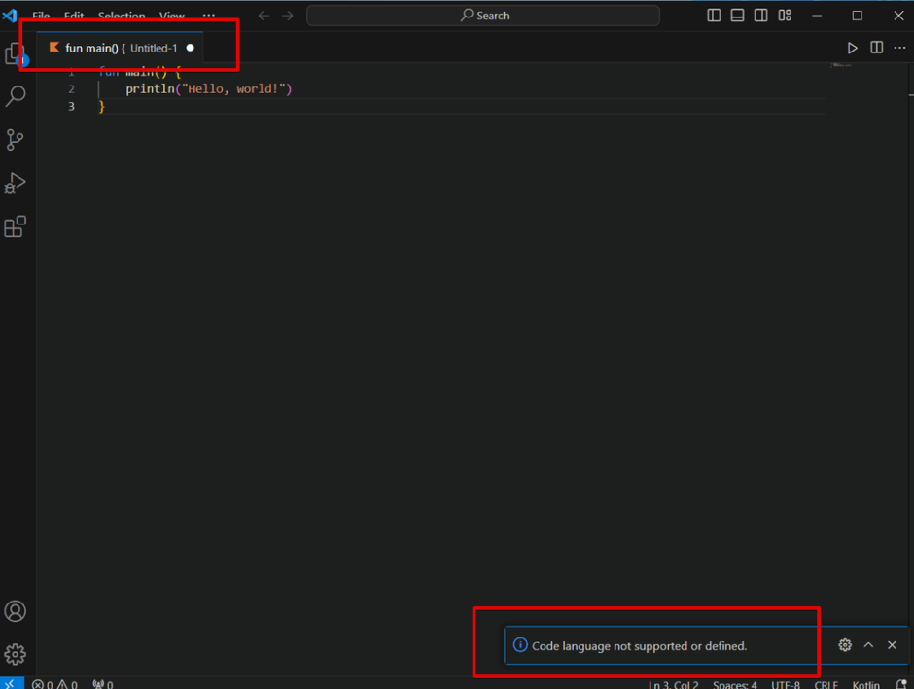The height and width of the screenshot is (689, 914).
Task: Collapse the notification with the chevron
Action: tap(868, 644)
